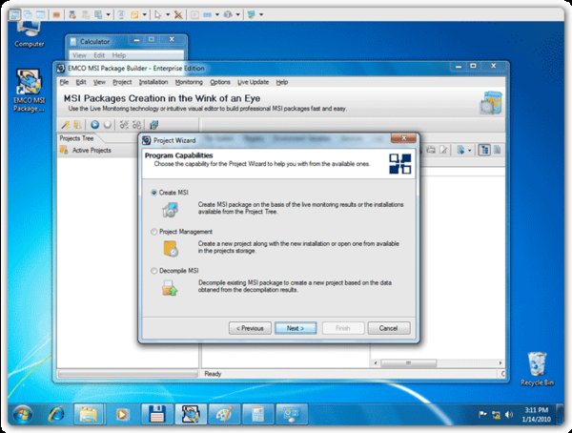The height and width of the screenshot is (433, 572).
Task: Click the Active Projects folder icon
Action: click(64, 150)
